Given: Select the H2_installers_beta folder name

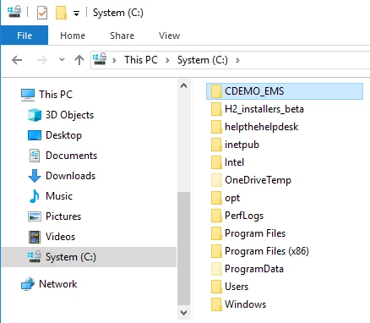Looking at the screenshot, I should (264, 109).
